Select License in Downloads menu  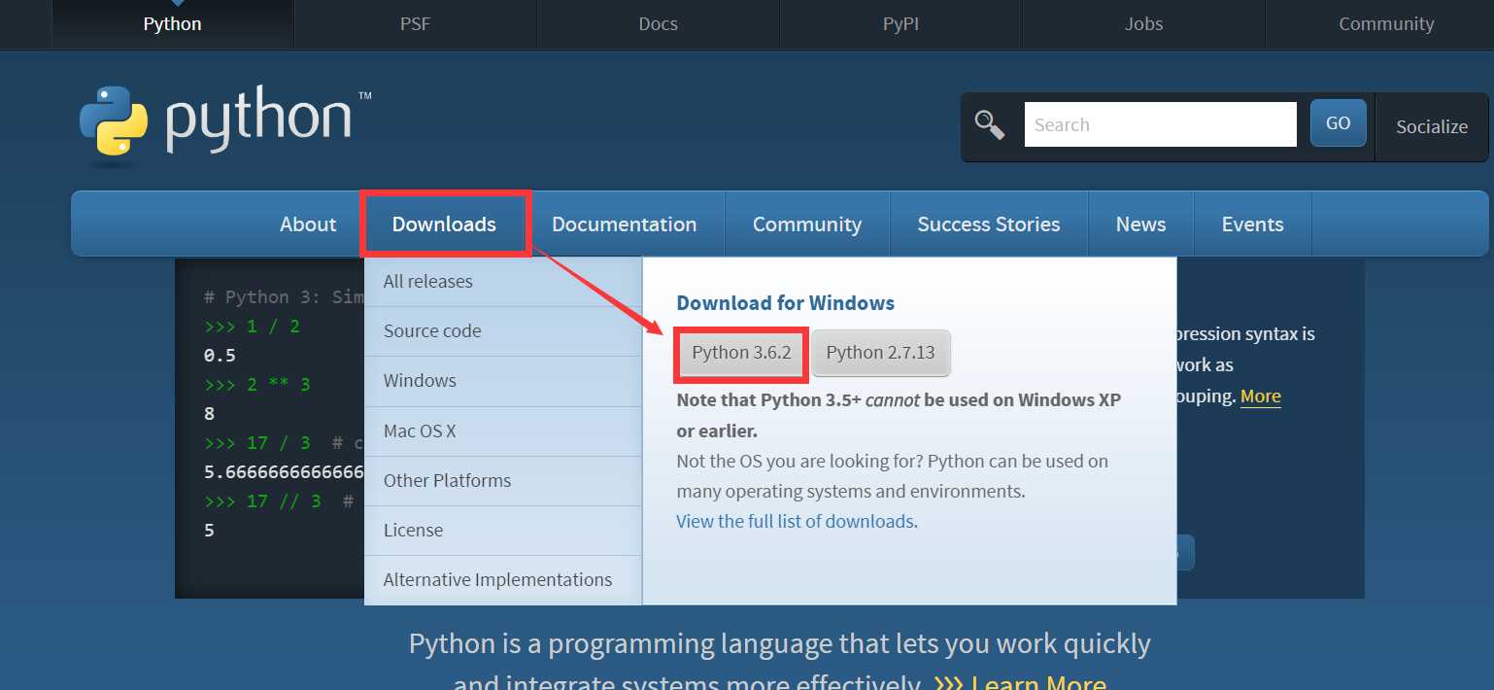pyautogui.click(x=503, y=531)
